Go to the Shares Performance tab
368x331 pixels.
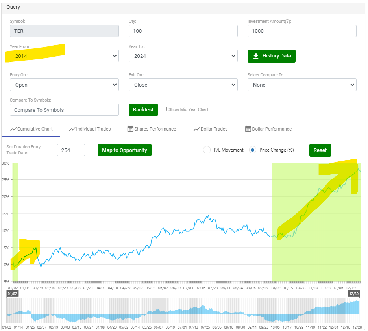click(152, 129)
